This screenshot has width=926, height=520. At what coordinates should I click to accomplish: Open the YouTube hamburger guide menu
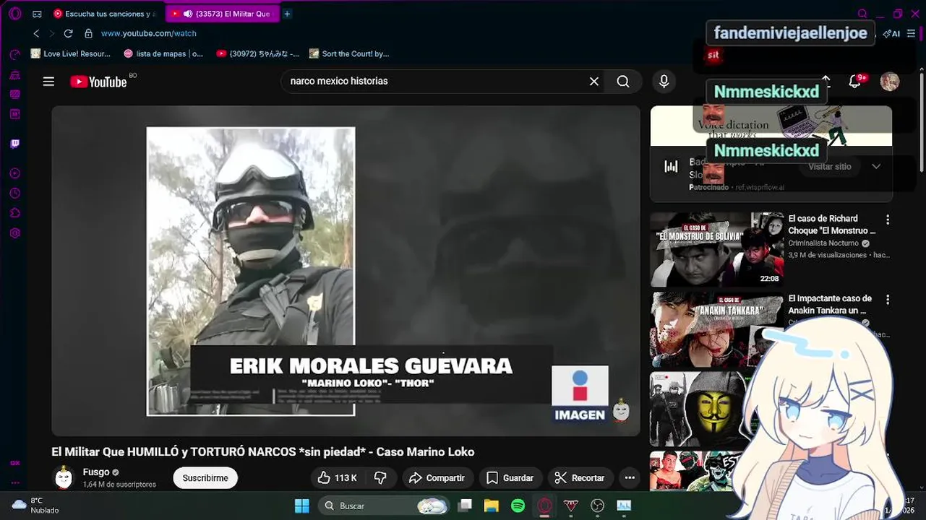(48, 82)
